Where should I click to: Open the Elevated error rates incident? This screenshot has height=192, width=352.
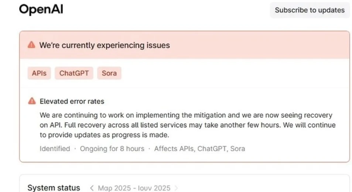coord(72,101)
